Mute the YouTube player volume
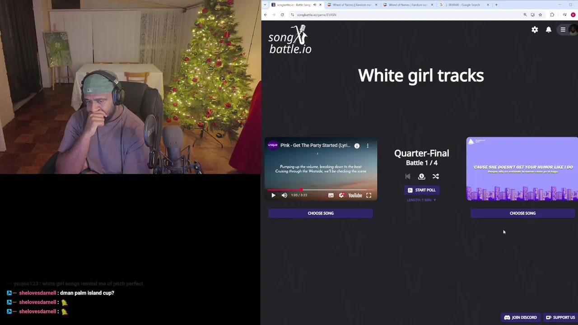The height and width of the screenshot is (325, 578). click(x=284, y=195)
